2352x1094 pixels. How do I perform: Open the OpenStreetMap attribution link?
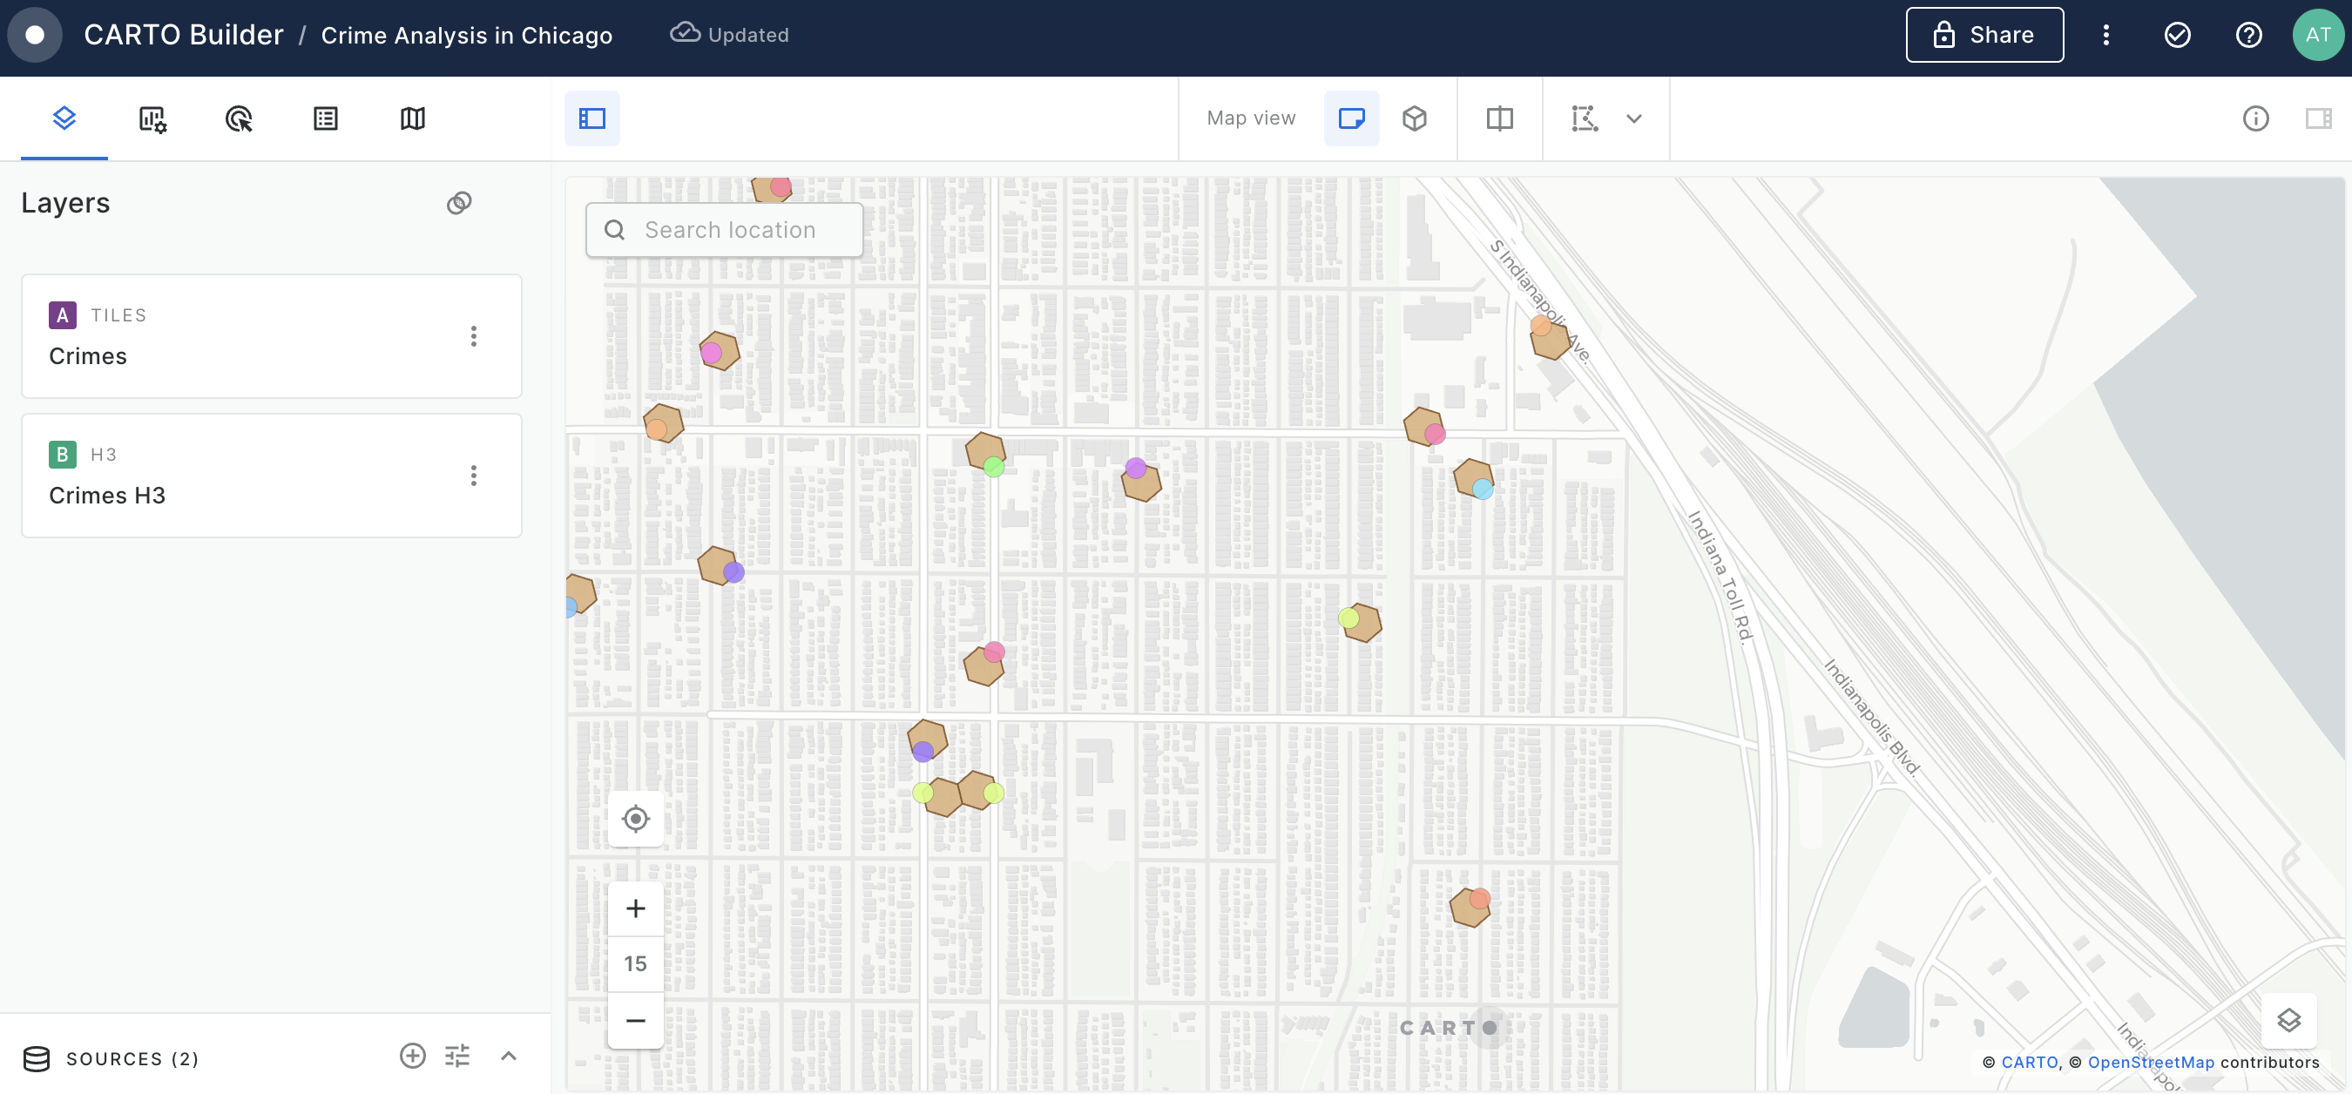click(x=2150, y=1062)
